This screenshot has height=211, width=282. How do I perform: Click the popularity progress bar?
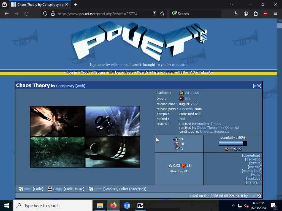point(233,143)
